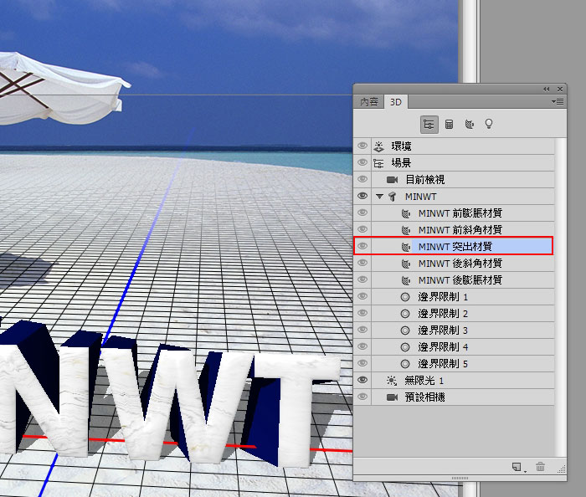Open the 3D panel options menu
The height and width of the screenshot is (497, 586).
[558, 101]
